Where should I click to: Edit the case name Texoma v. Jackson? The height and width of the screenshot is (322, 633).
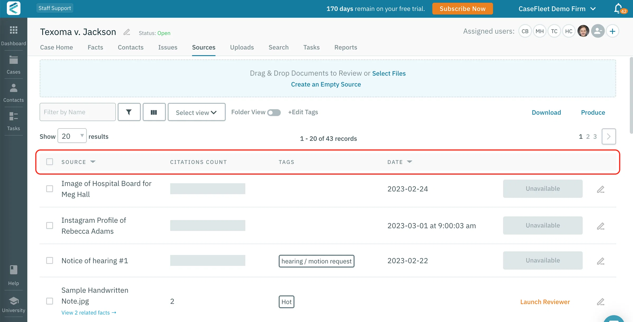127,32
